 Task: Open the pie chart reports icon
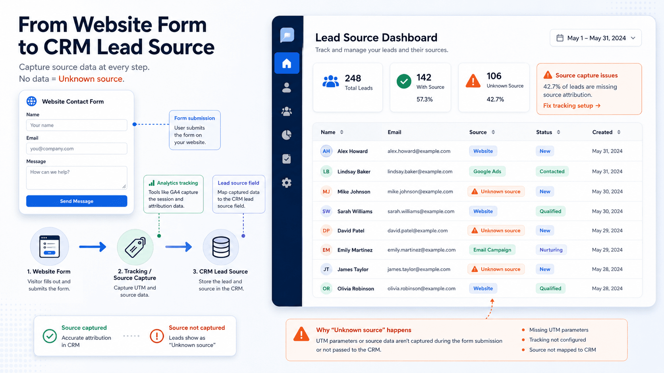pos(287,135)
